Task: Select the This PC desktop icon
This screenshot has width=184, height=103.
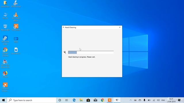Action: point(5,16)
